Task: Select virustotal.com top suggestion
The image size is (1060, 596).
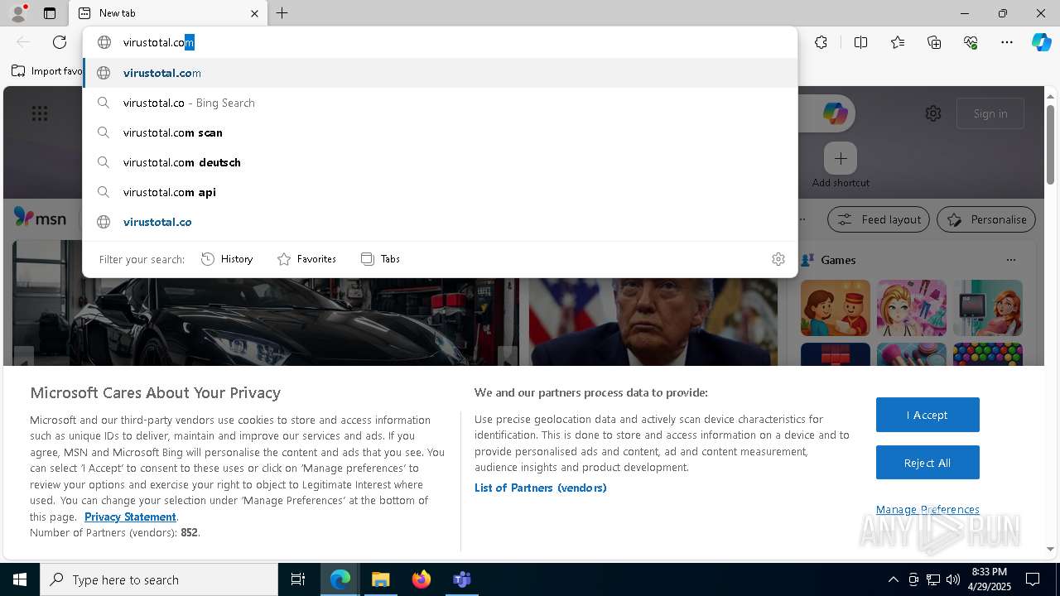Action: click(440, 73)
